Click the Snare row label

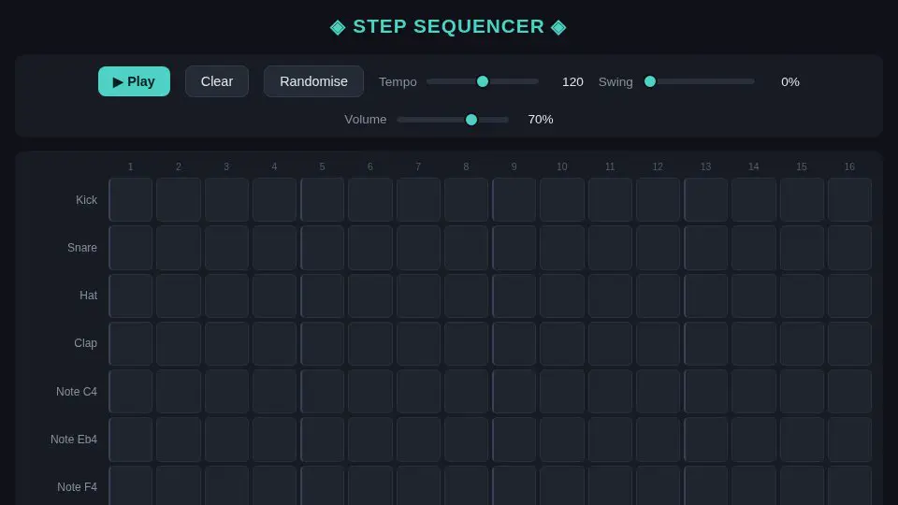[x=82, y=247]
